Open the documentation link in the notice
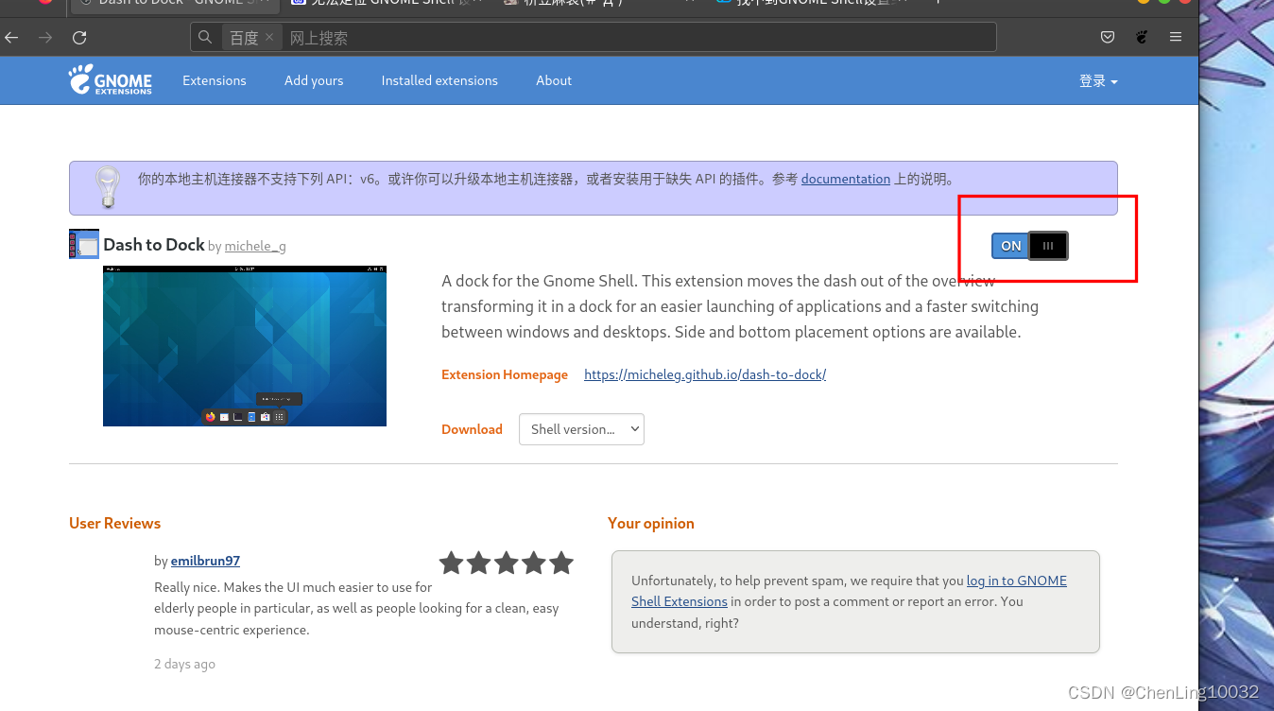1274x711 pixels. [x=846, y=179]
